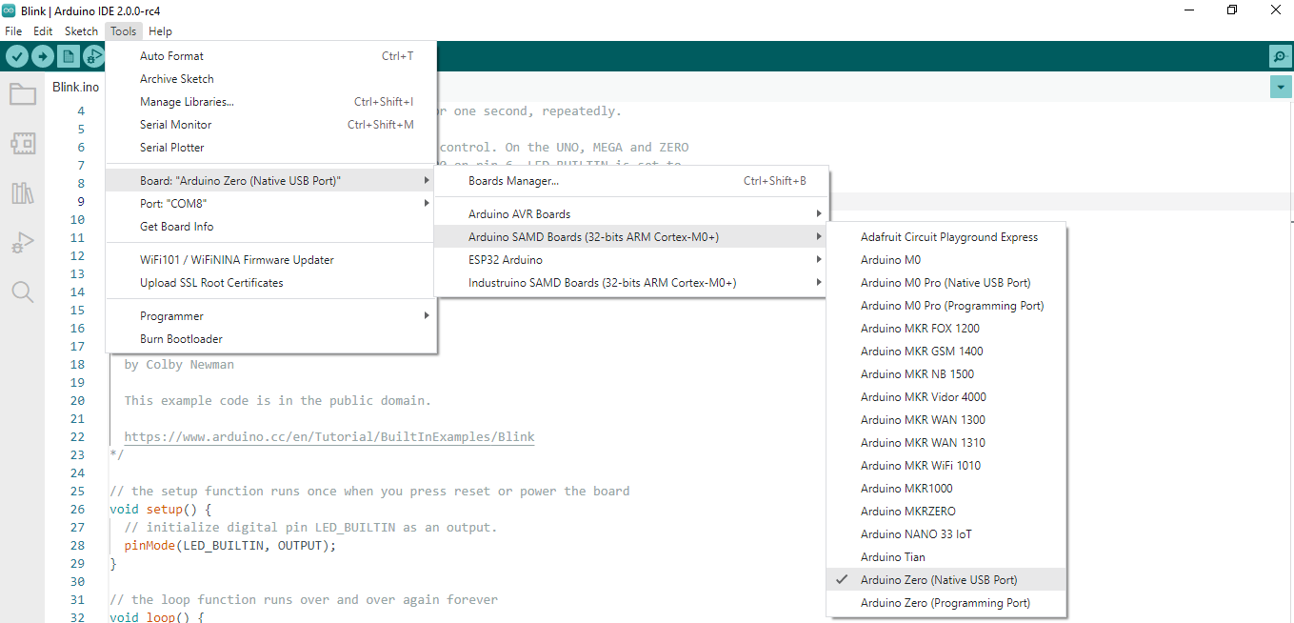Open WiFi101 / WiFiNINA Firmware Updater

click(x=270, y=259)
